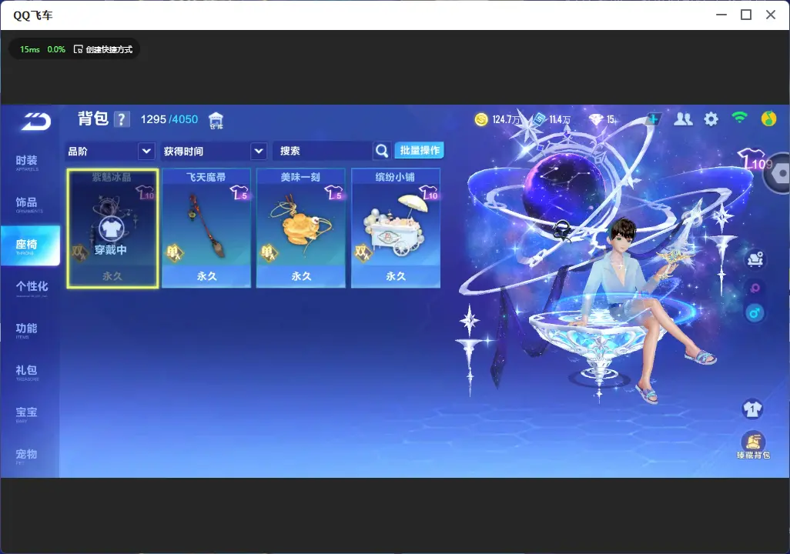The height and width of the screenshot is (554, 790).
Task: Open the backpack help question mark
Action: tap(122, 119)
